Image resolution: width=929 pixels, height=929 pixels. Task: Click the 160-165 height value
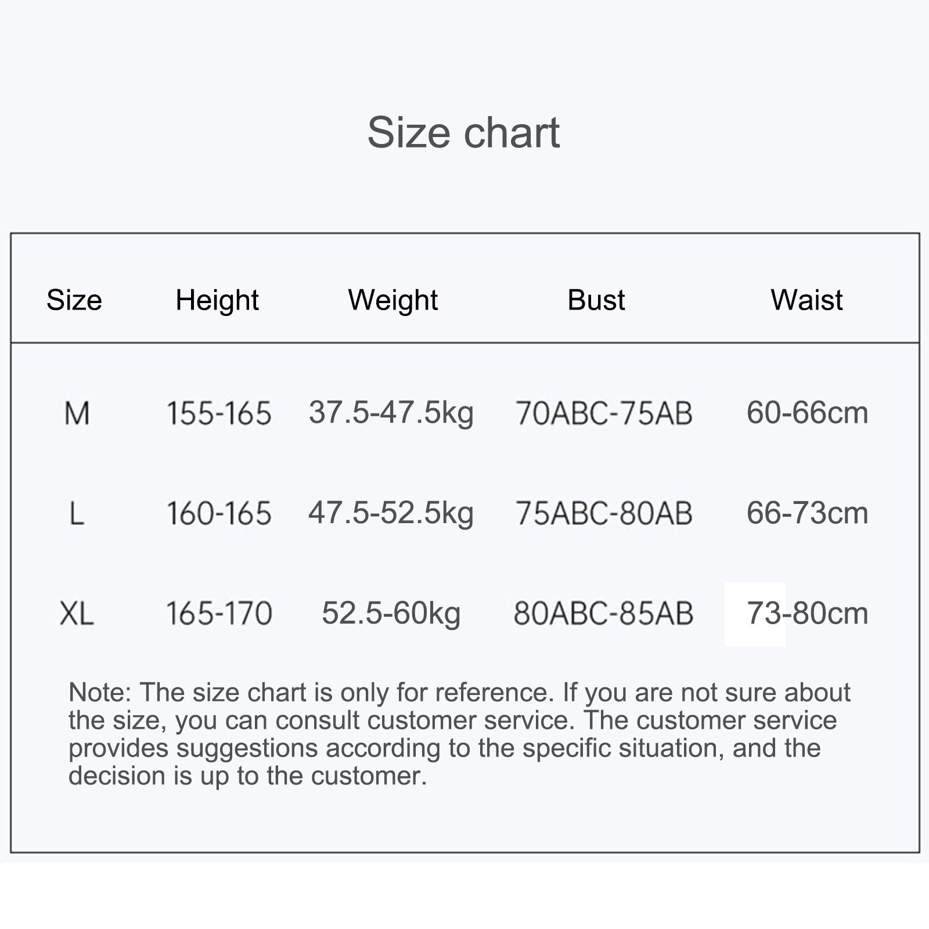(219, 513)
